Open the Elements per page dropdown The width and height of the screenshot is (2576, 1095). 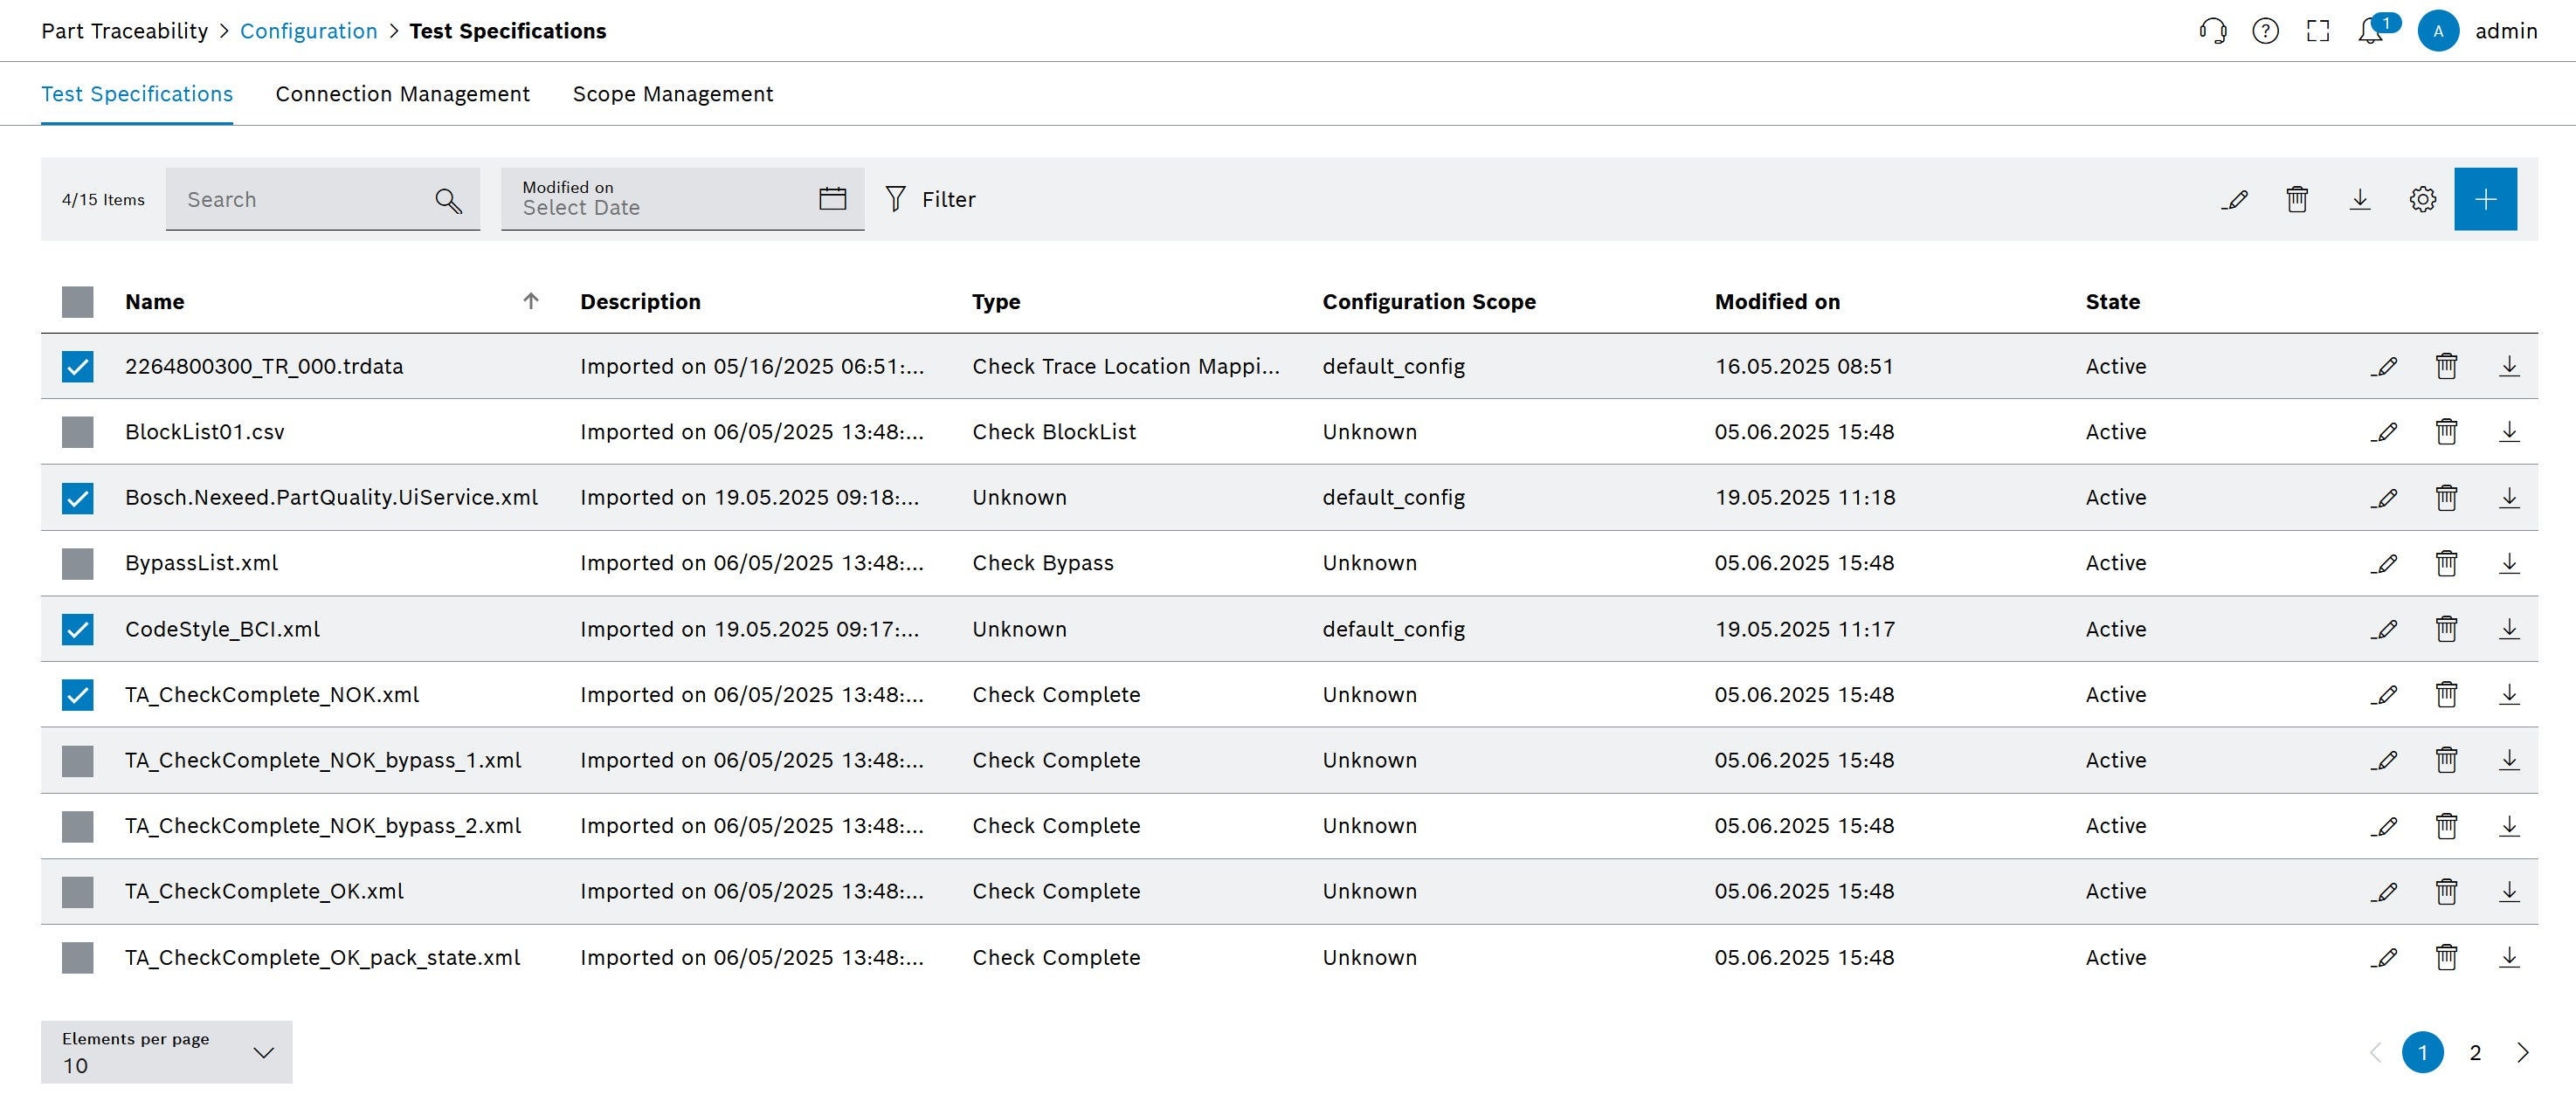click(x=166, y=1052)
